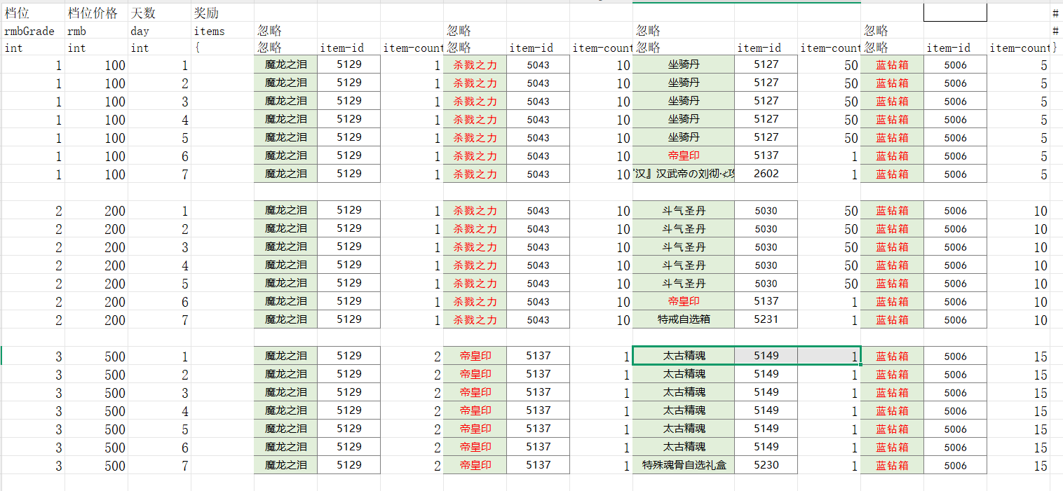Click the first "item-id" header beside 魔龙之泪 column

[x=348, y=48]
